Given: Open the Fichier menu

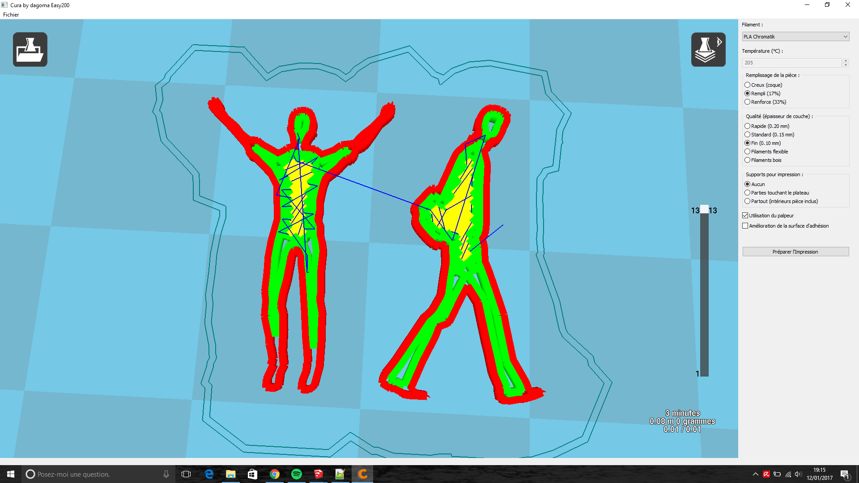Looking at the screenshot, I should pyautogui.click(x=11, y=15).
